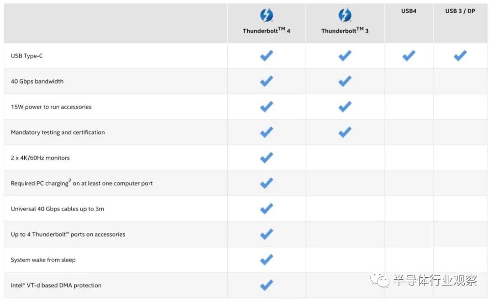The width and height of the screenshot is (493, 302).
Task: Click Thunderbolt 4 checkmark for system wake row
Action: pos(267,260)
